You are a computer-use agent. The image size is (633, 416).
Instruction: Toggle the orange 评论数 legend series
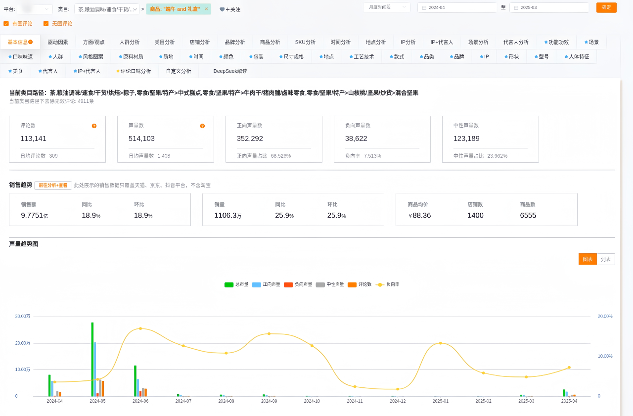tap(360, 284)
